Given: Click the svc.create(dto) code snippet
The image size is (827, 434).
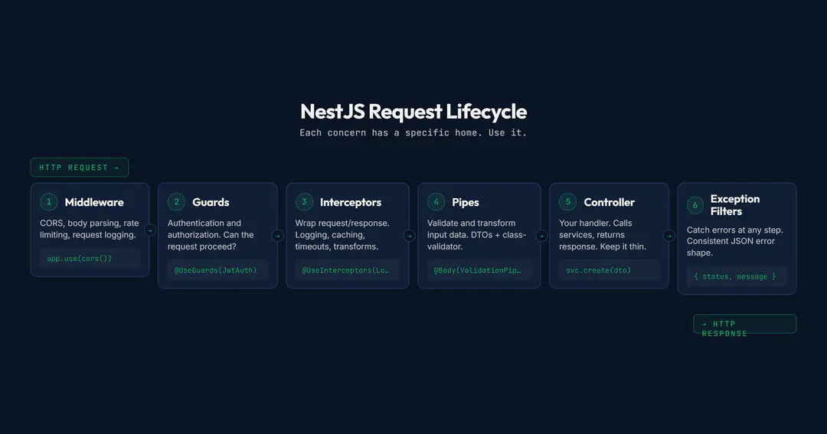Looking at the screenshot, I should pyautogui.click(x=610, y=270).
